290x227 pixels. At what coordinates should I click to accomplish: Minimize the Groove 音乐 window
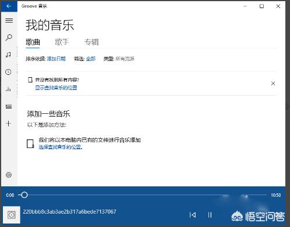tap(245, 6)
